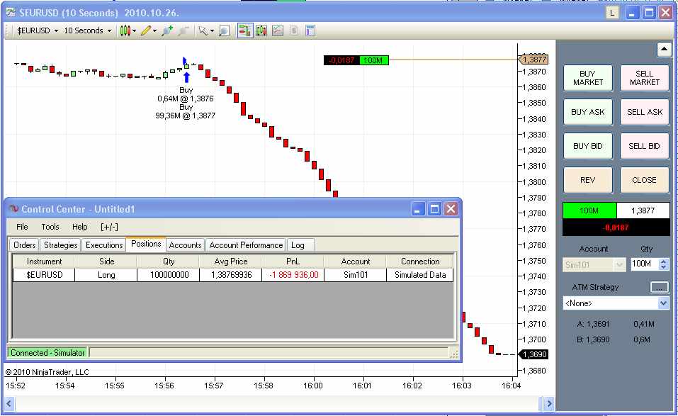Image resolution: width=678 pixels, height=416 pixels.
Task: Click the REV reverse position button
Action: coord(587,180)
